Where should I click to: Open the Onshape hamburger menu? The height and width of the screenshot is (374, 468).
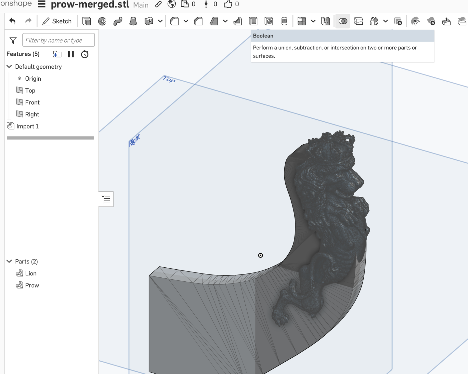(x=41, y=5)
